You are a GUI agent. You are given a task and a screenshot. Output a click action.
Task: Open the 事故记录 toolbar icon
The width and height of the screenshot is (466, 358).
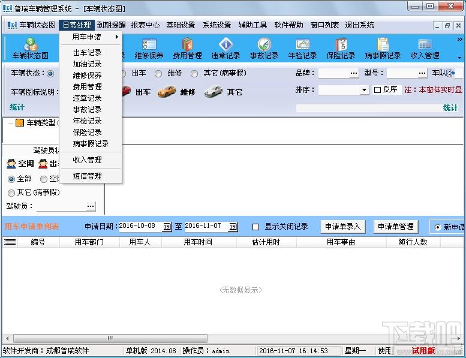pyautogui.click(x=264, y=49)
